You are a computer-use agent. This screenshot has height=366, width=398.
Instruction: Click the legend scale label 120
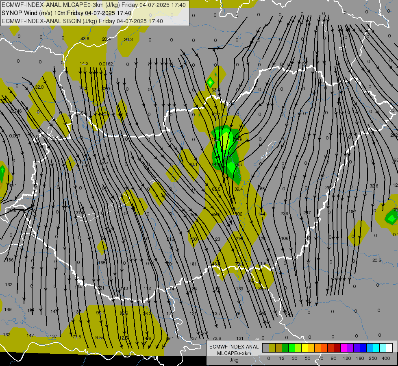click(x=347, y=358)
